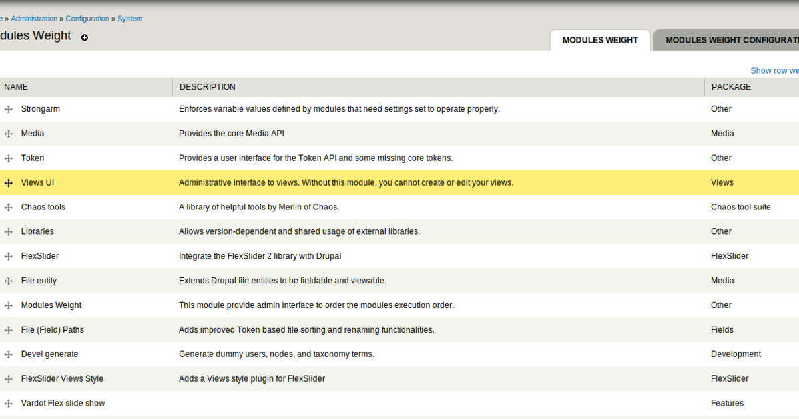Click the help icon beside Modules Weight title
The height and width of the screenshot is (419, 799).
85,38
